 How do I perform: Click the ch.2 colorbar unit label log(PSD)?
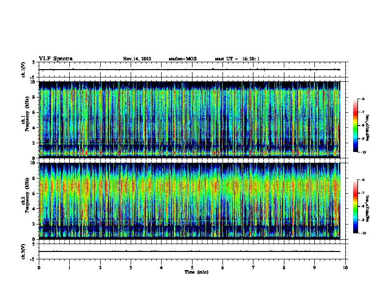[368, 208]
